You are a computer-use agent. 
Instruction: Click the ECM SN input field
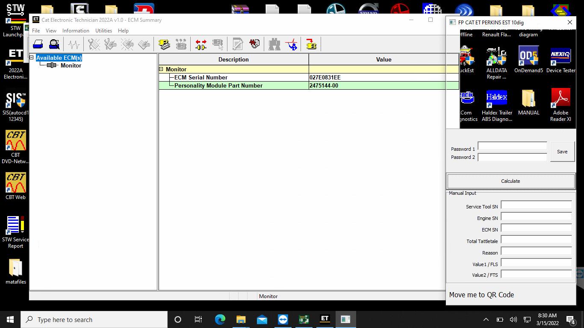pos(536,228)
